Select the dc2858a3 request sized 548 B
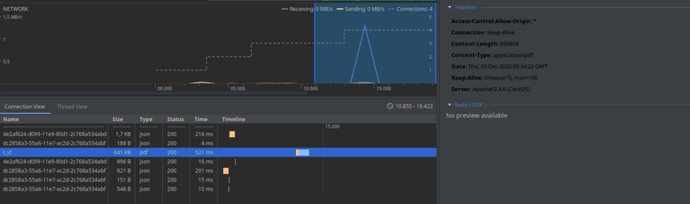 218,189
